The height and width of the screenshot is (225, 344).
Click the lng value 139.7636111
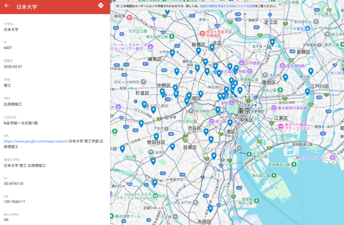point(14,202)
